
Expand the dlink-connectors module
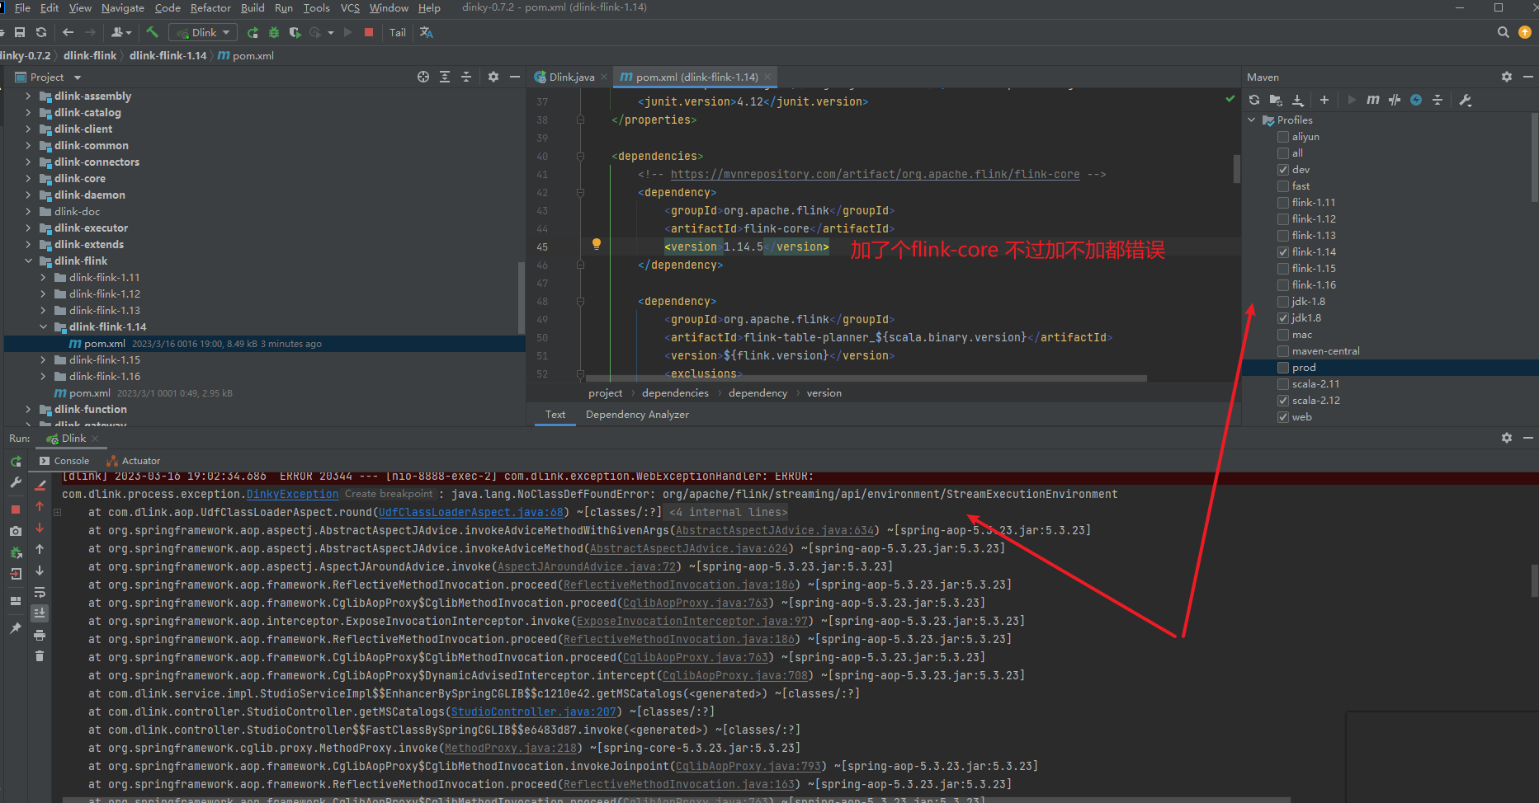pyautogui.click(x=29, y=162)
